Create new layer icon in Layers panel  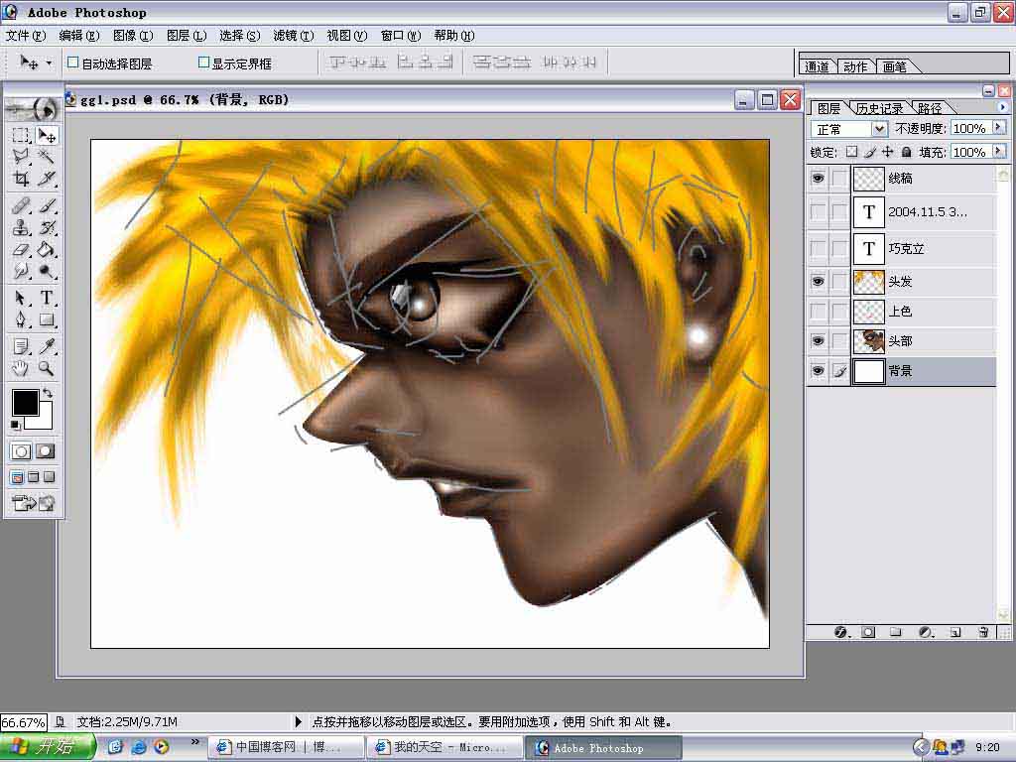click(955, 632)
